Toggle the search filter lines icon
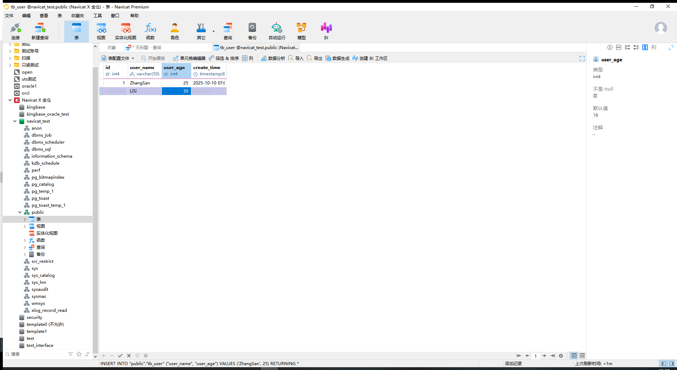677x370 pixels. click(x=71, y=354)
